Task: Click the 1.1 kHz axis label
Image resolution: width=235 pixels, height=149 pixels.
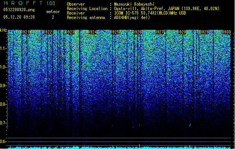Action: (x=3, y=48)
